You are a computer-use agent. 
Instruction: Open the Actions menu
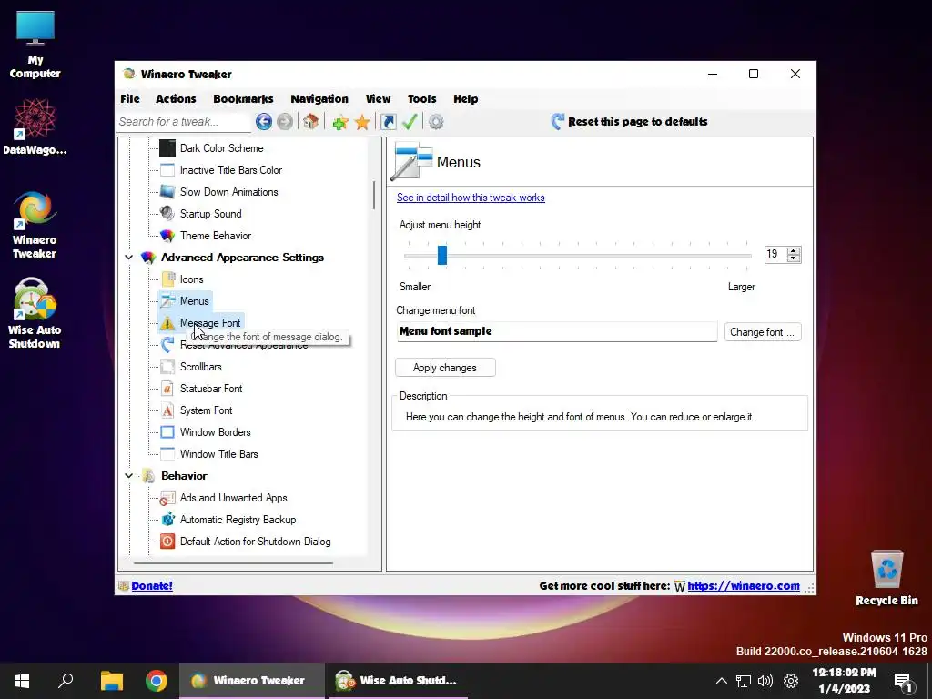pos(176,98)
